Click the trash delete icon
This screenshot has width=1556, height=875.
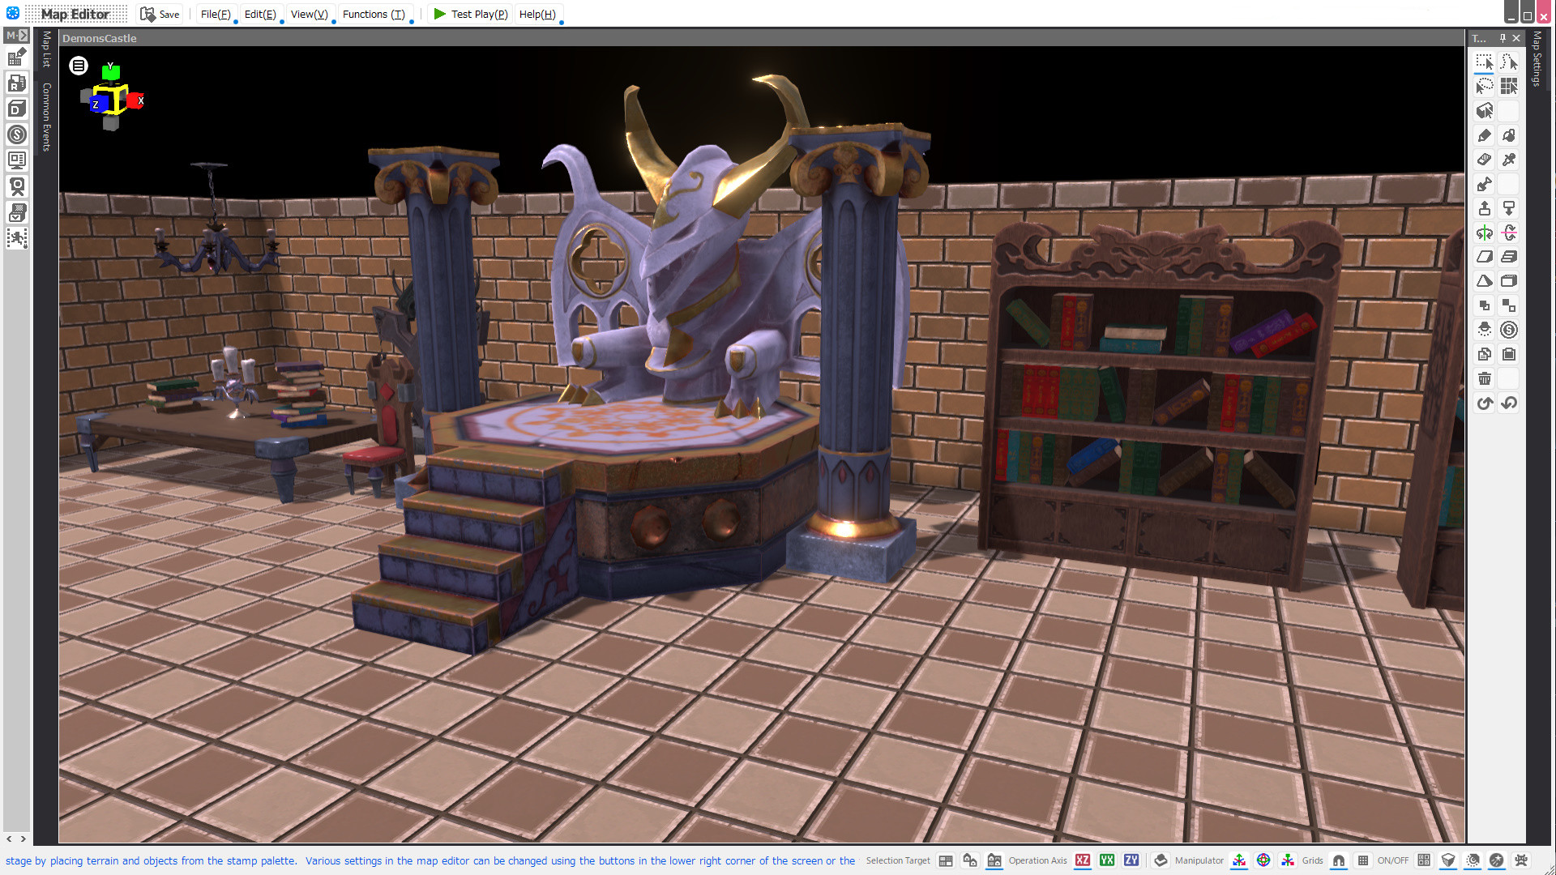tap(1485, 378)
